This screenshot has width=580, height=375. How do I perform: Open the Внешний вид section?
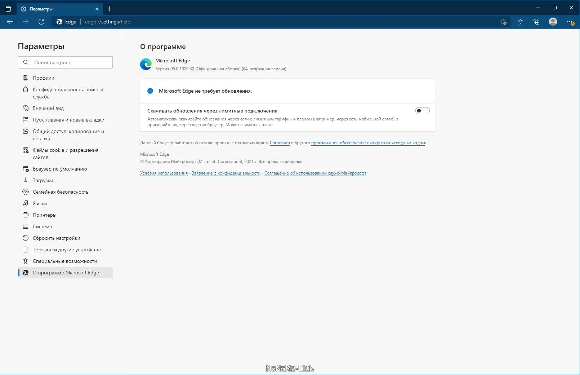[65, 108]
